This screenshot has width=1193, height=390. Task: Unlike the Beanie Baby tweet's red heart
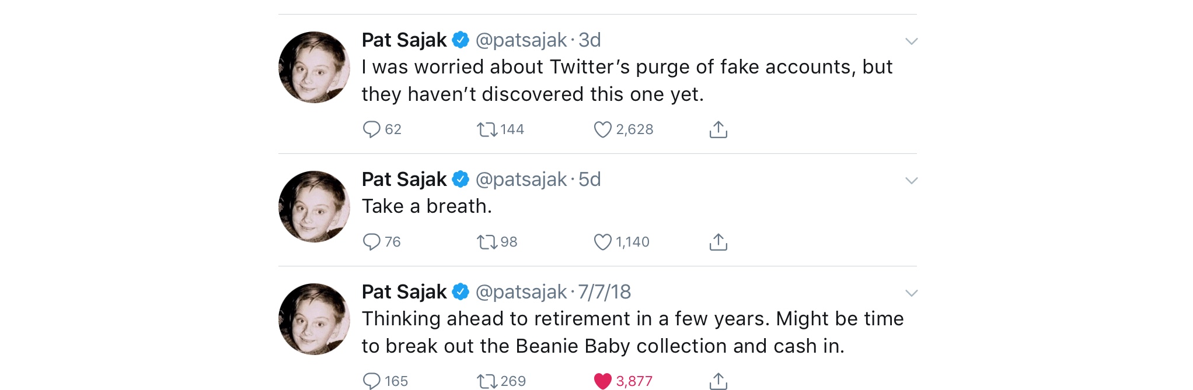point(602,381)
